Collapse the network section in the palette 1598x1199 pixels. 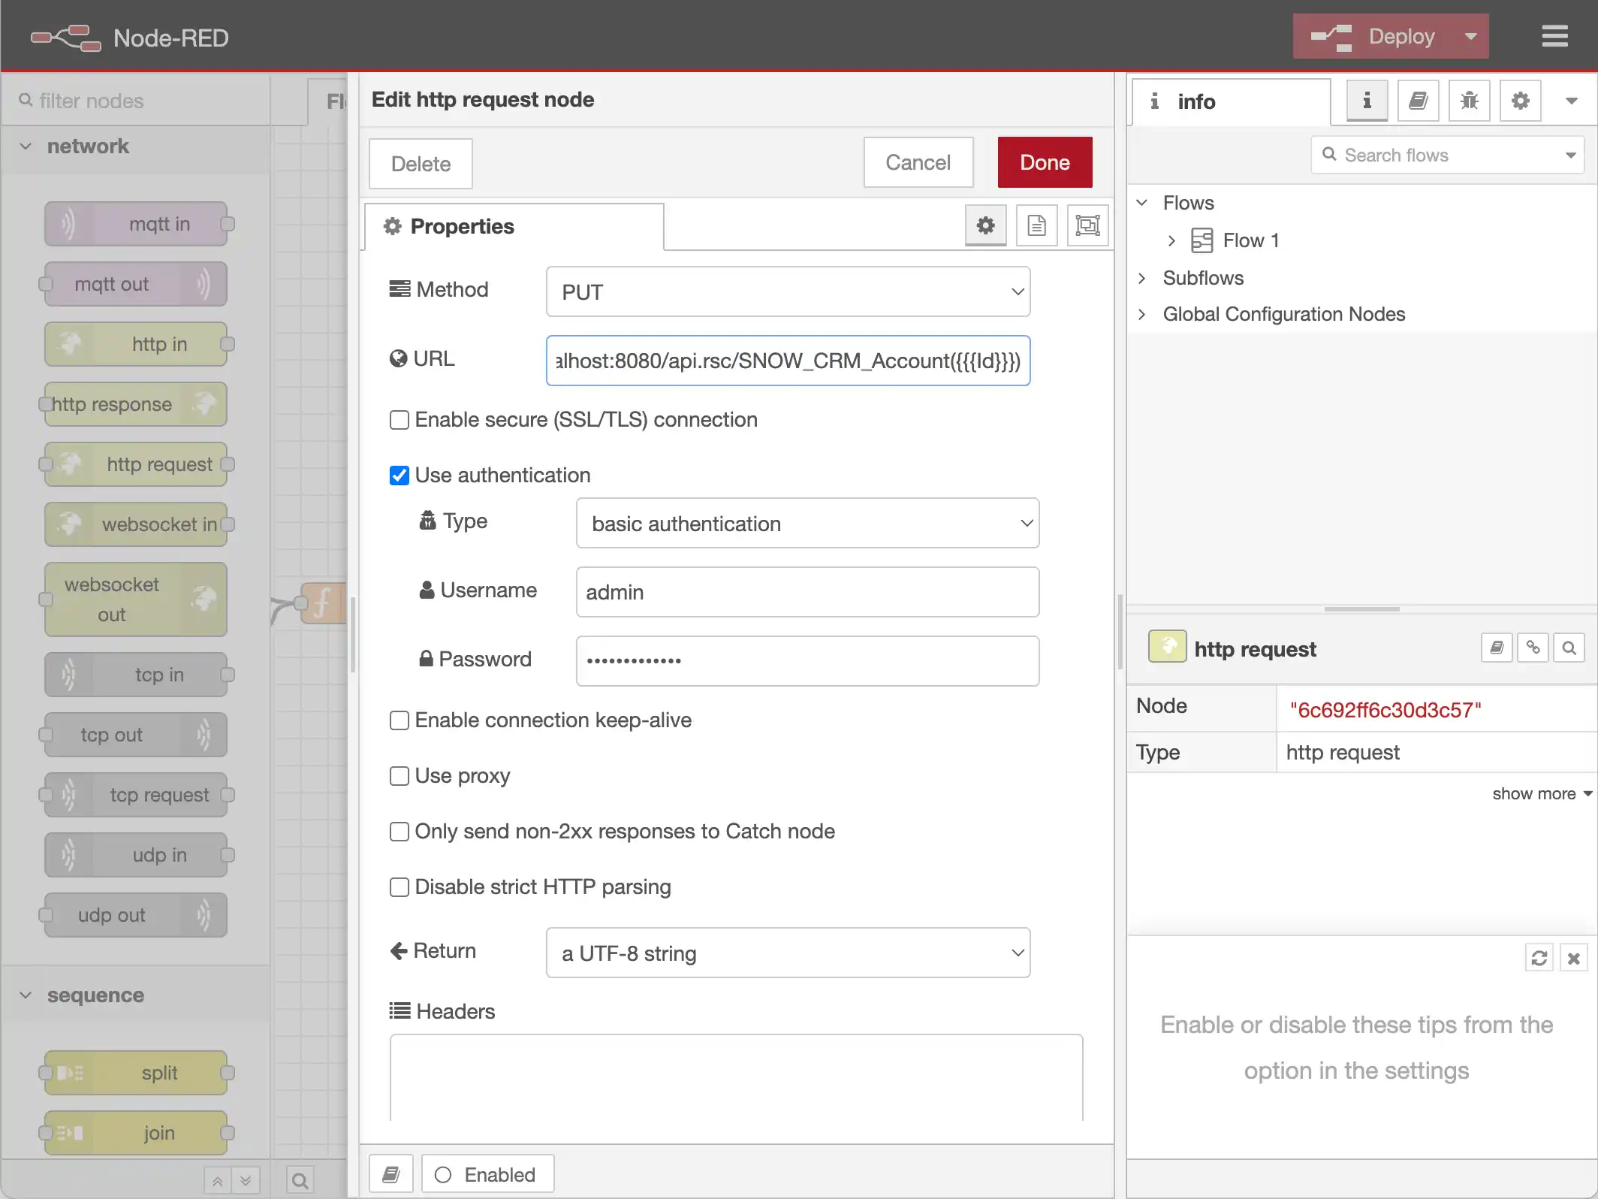pyautogui.click(x=26, y=146)
